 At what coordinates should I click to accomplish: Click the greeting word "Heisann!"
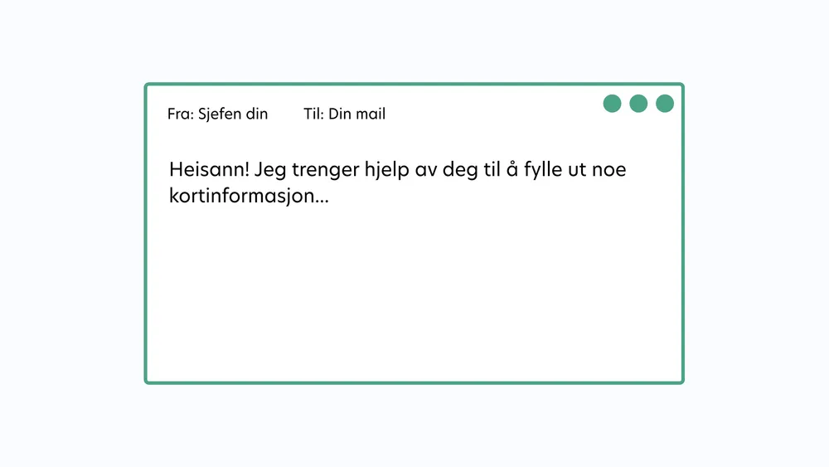tap(209, 170)
